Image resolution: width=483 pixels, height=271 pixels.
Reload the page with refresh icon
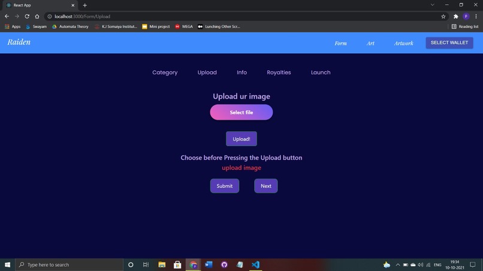pyautogui.click(x=27, y=16)
